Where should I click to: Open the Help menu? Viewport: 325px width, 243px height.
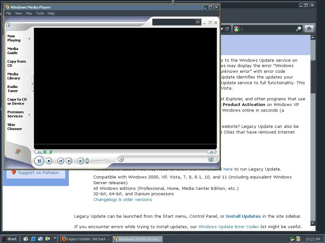pos(51,13)
